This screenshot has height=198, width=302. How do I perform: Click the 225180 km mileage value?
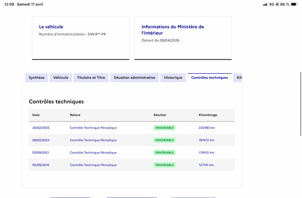tap(206, 128)
